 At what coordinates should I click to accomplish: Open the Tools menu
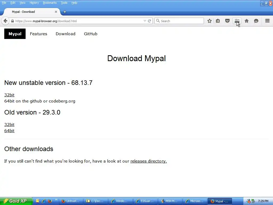tap(64, 3)
